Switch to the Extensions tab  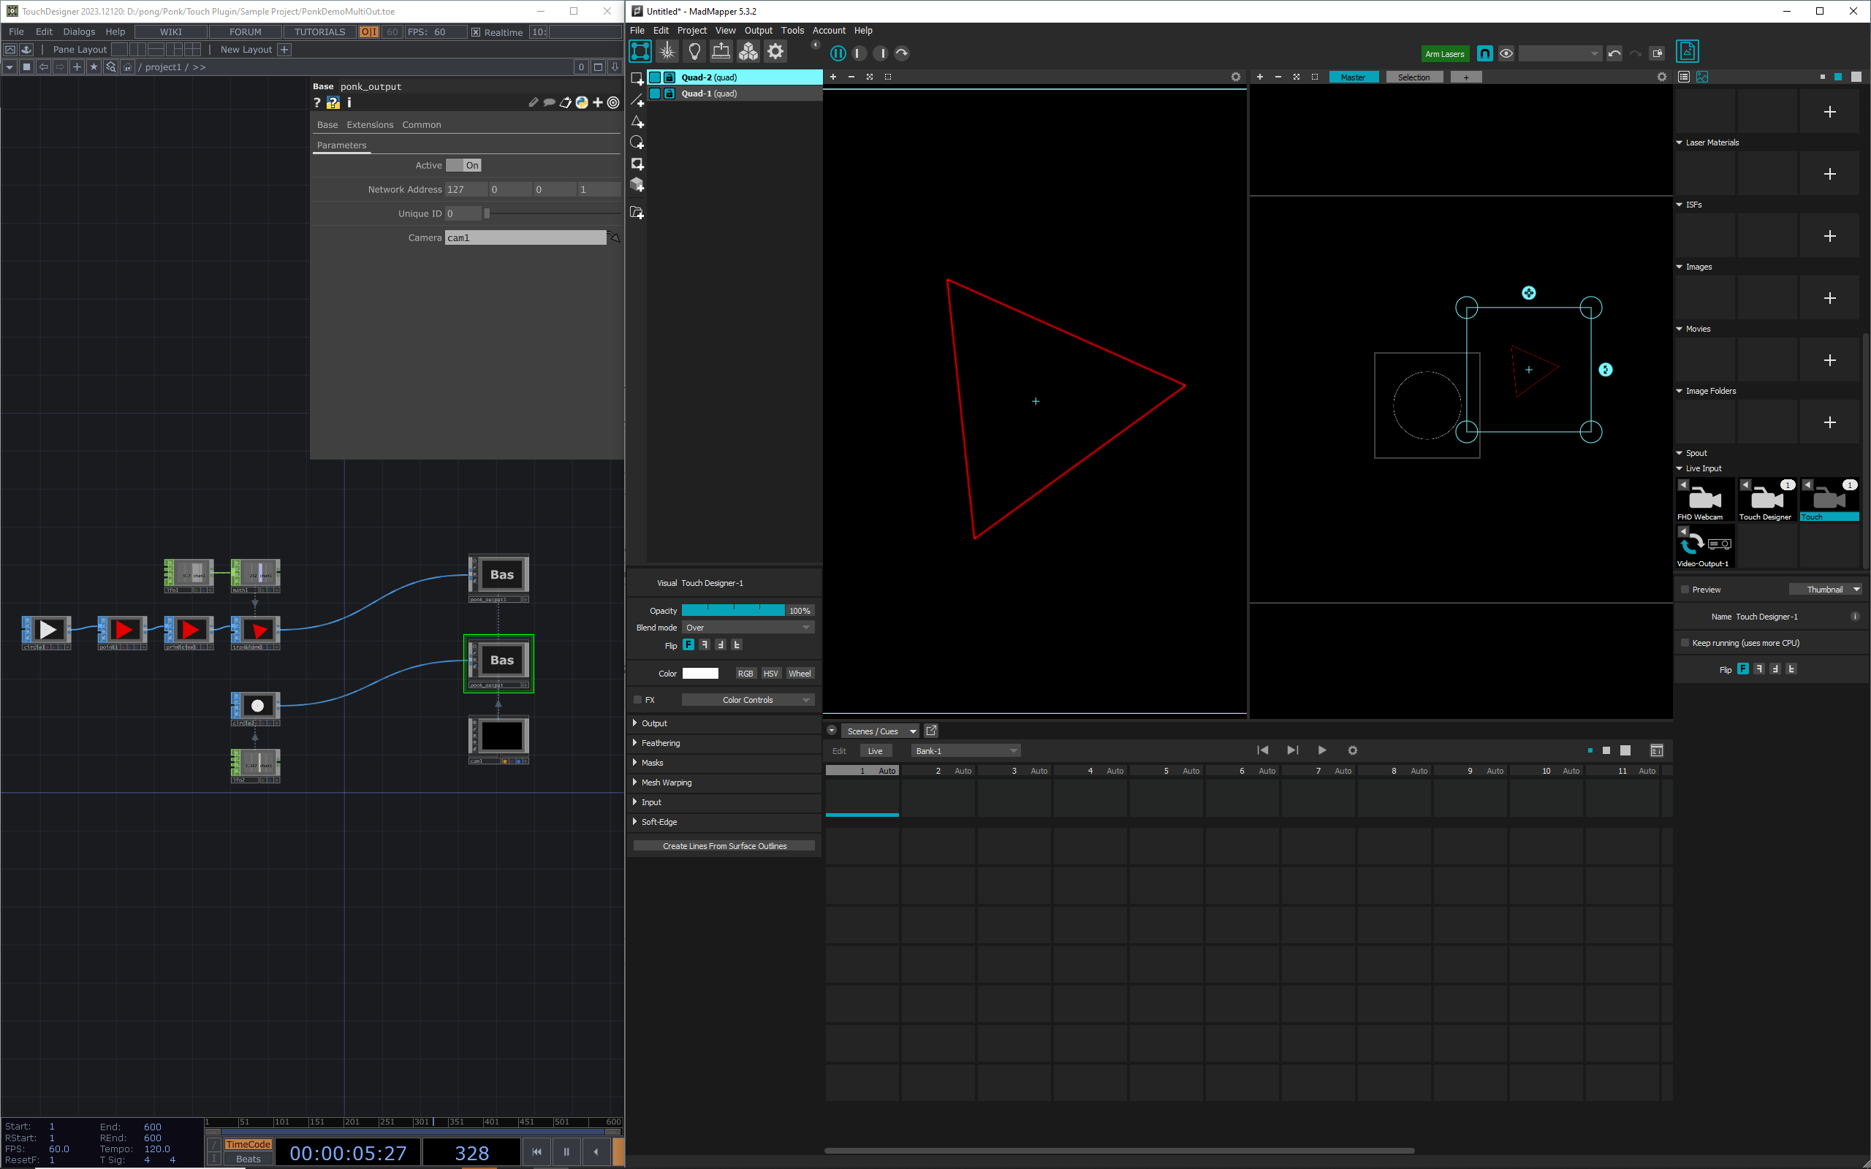click(371, 124)
